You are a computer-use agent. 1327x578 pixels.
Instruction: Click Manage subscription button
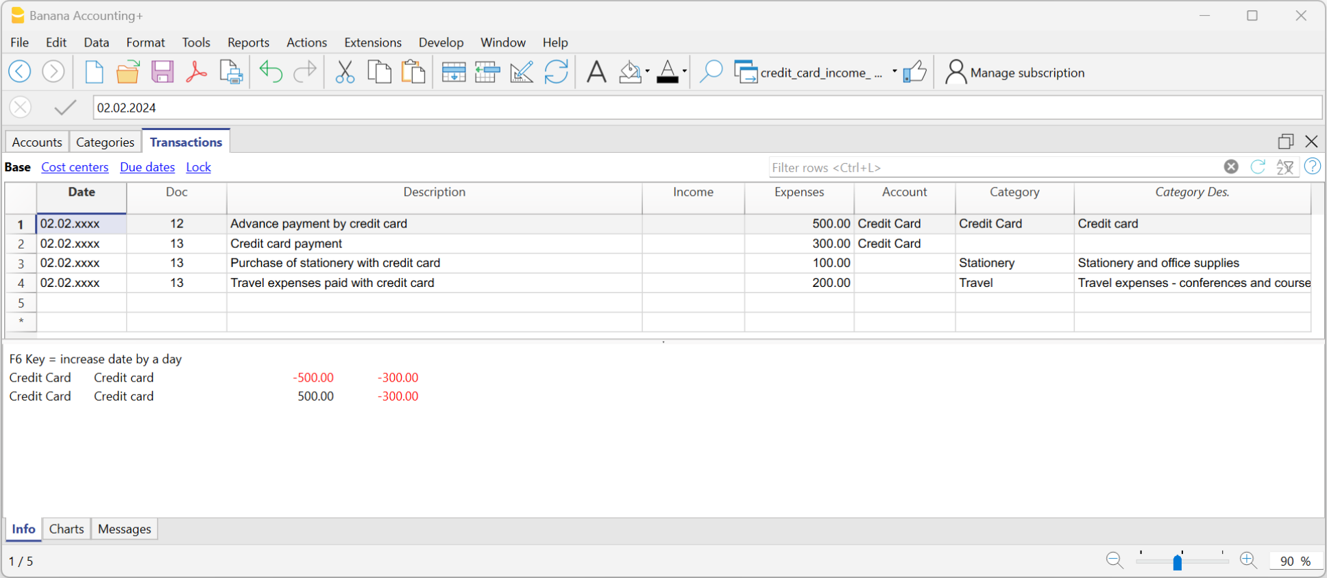[x=1015, y=73]
